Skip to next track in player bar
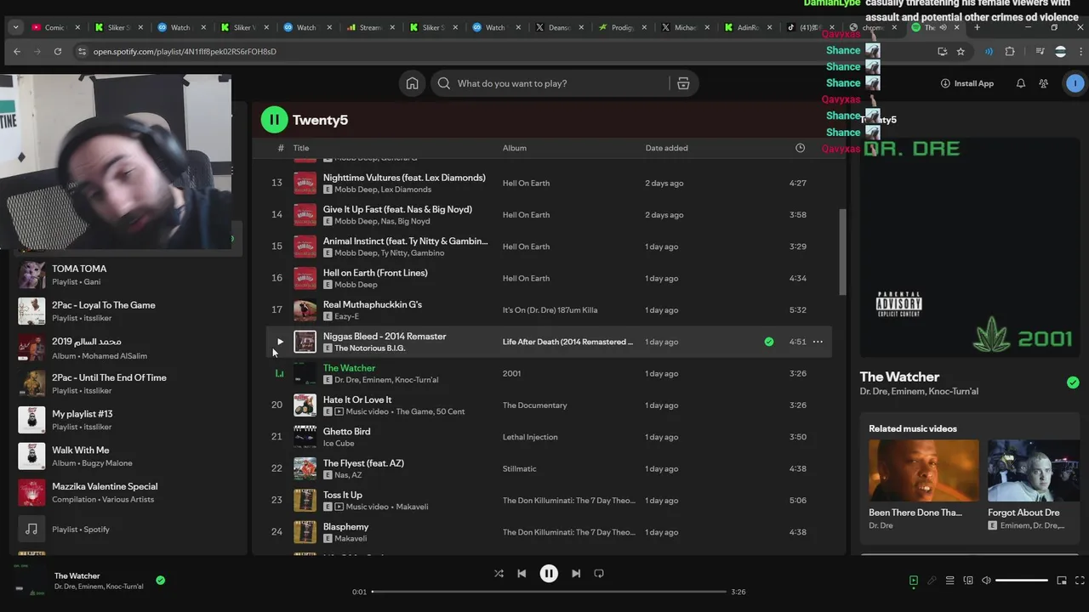The image size is (1089, 612). (x=576, y=574)
